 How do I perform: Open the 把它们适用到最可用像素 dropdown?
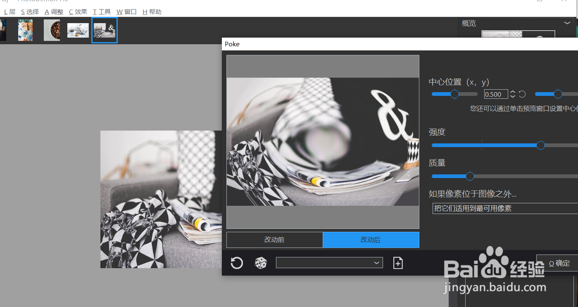pos(505,209)
